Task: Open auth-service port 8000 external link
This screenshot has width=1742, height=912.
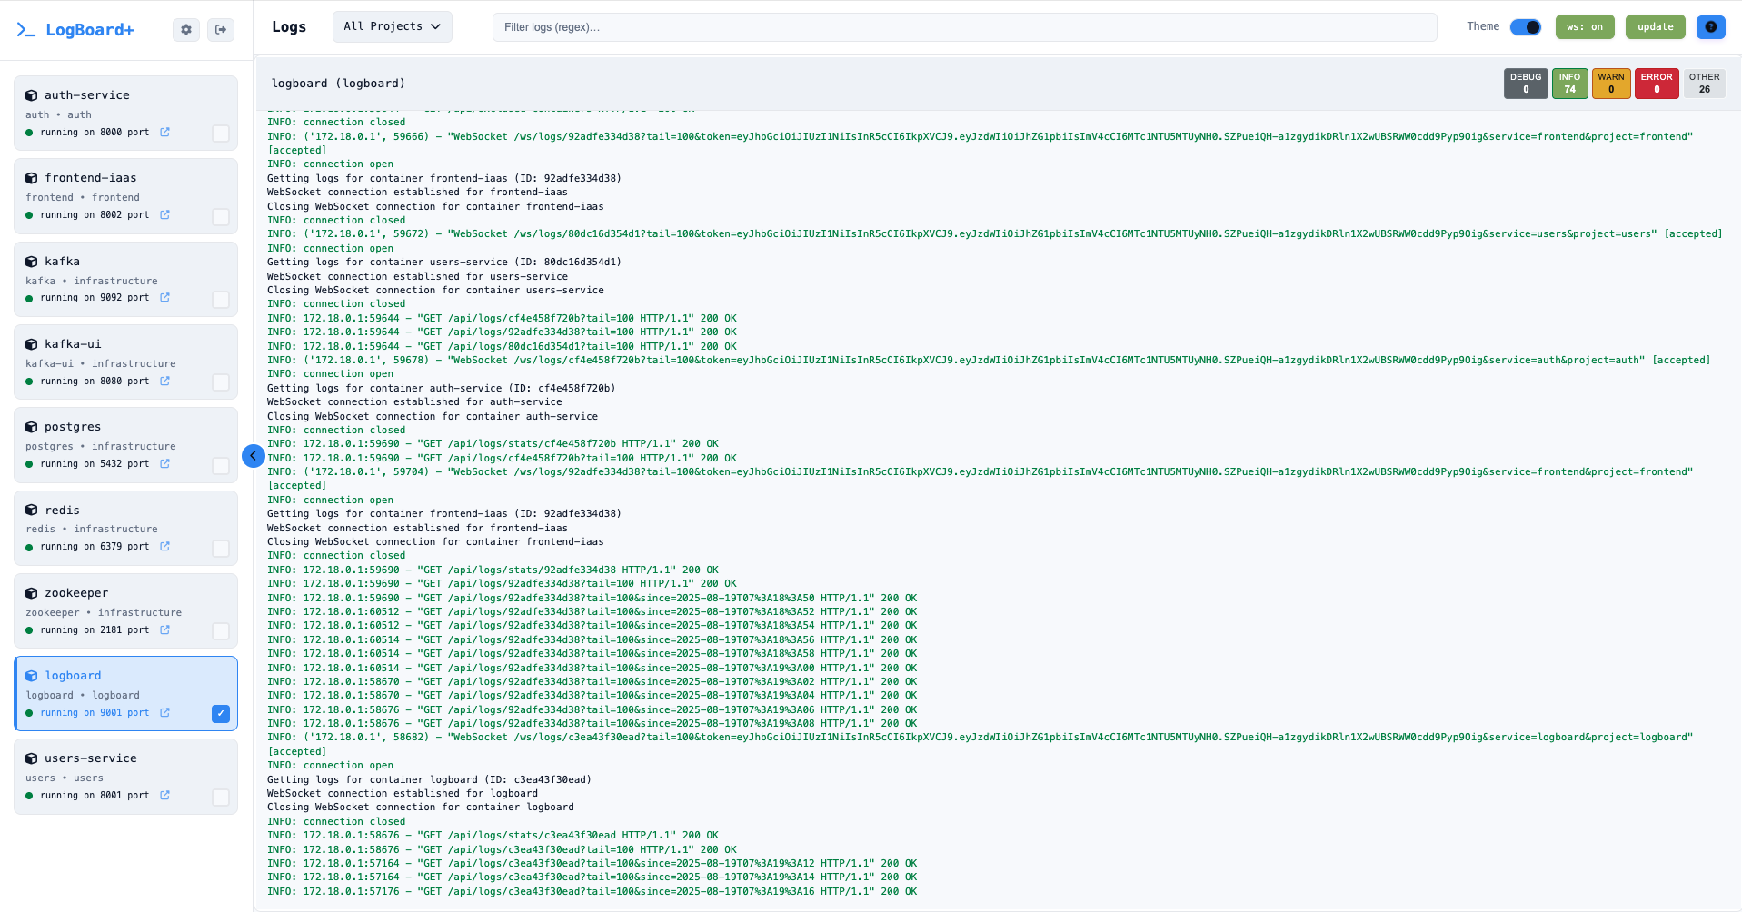Action: (x=164, y=133)
